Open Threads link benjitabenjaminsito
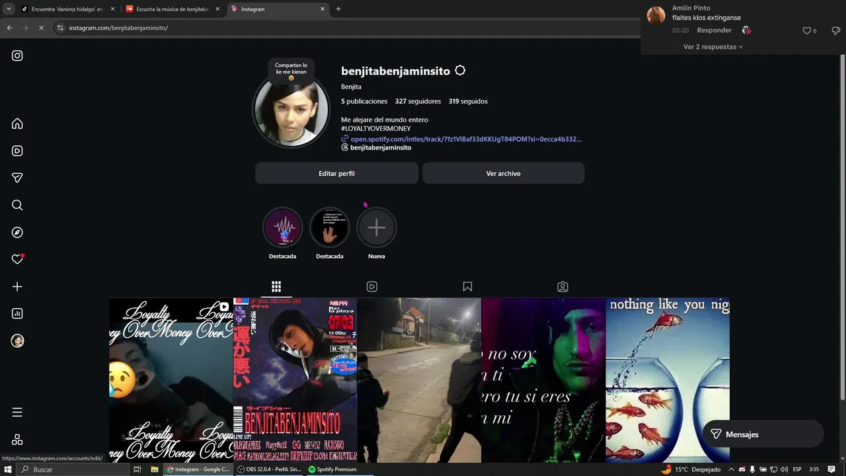The height and width of the screenshot is (476, 846). click(x=381, y=147)
